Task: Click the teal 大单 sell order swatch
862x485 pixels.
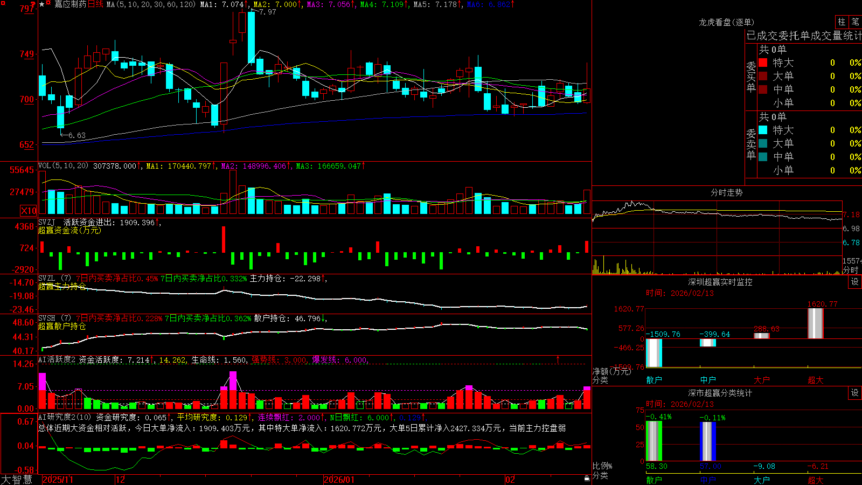Action: pyautogui.click(x=763, y=143)
